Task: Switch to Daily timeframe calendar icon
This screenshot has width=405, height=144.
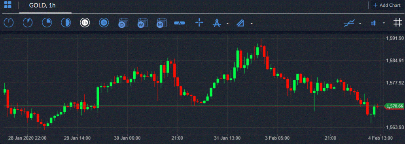Action: [x=123, y=23]
